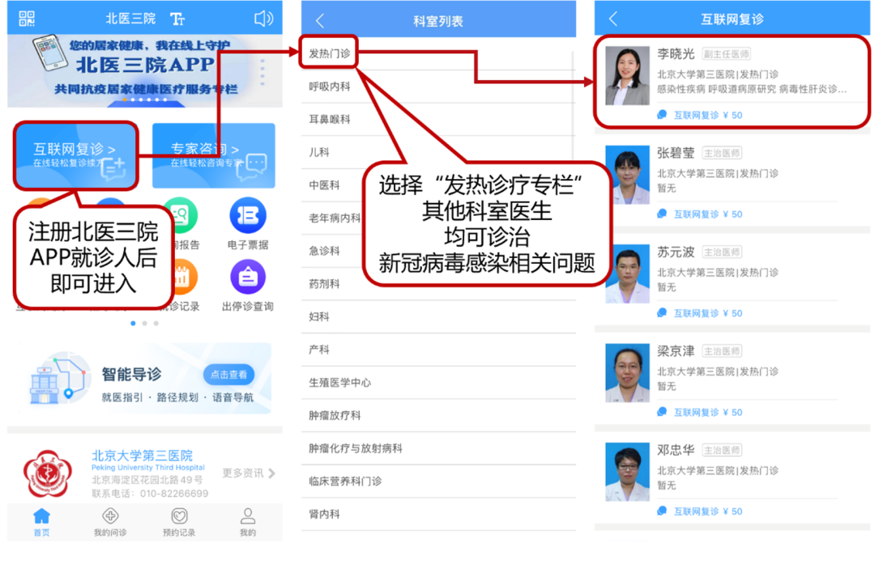875x564 pixels.
Task: Tap 互联网复诊 ¥50 under 苏元波
Action: pyautogui.click(x=700, y=313)
